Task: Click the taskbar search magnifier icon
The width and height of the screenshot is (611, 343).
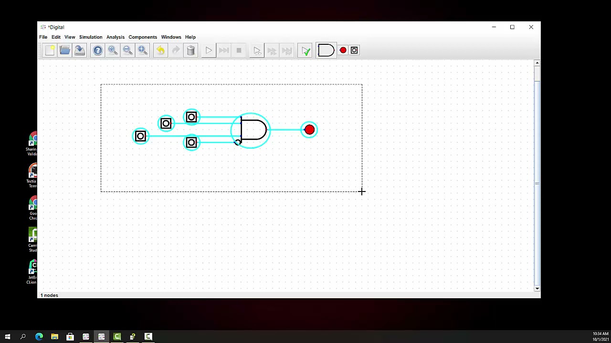Action: [23, 337]
